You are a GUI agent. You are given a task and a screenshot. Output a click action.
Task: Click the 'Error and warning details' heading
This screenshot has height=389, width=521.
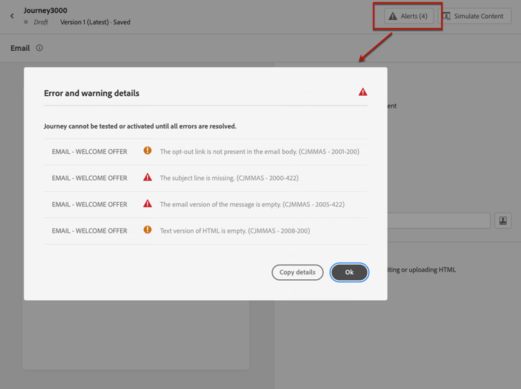pos(92,93)
